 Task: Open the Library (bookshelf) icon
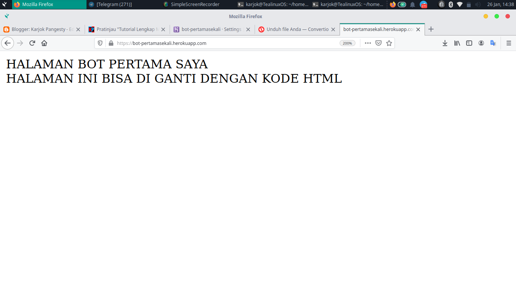coord(457,43)
